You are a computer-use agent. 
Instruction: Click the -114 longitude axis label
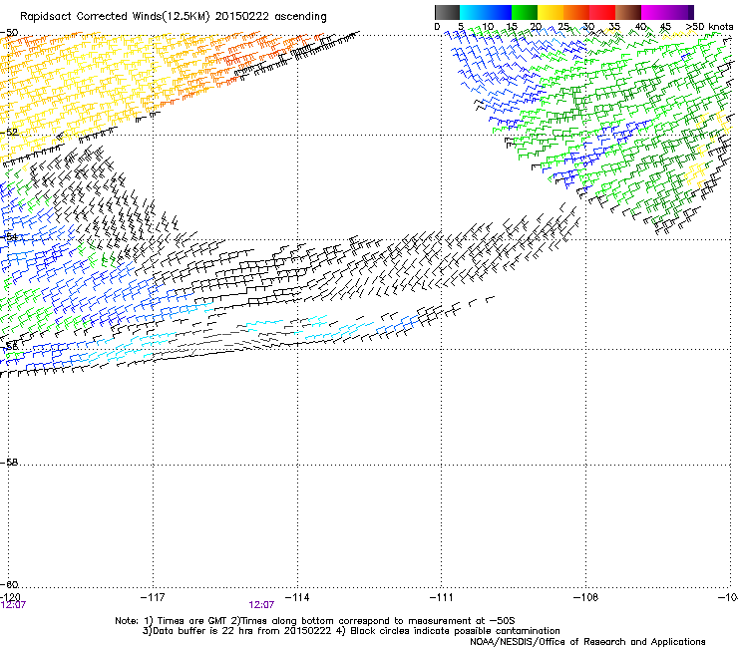297,597
